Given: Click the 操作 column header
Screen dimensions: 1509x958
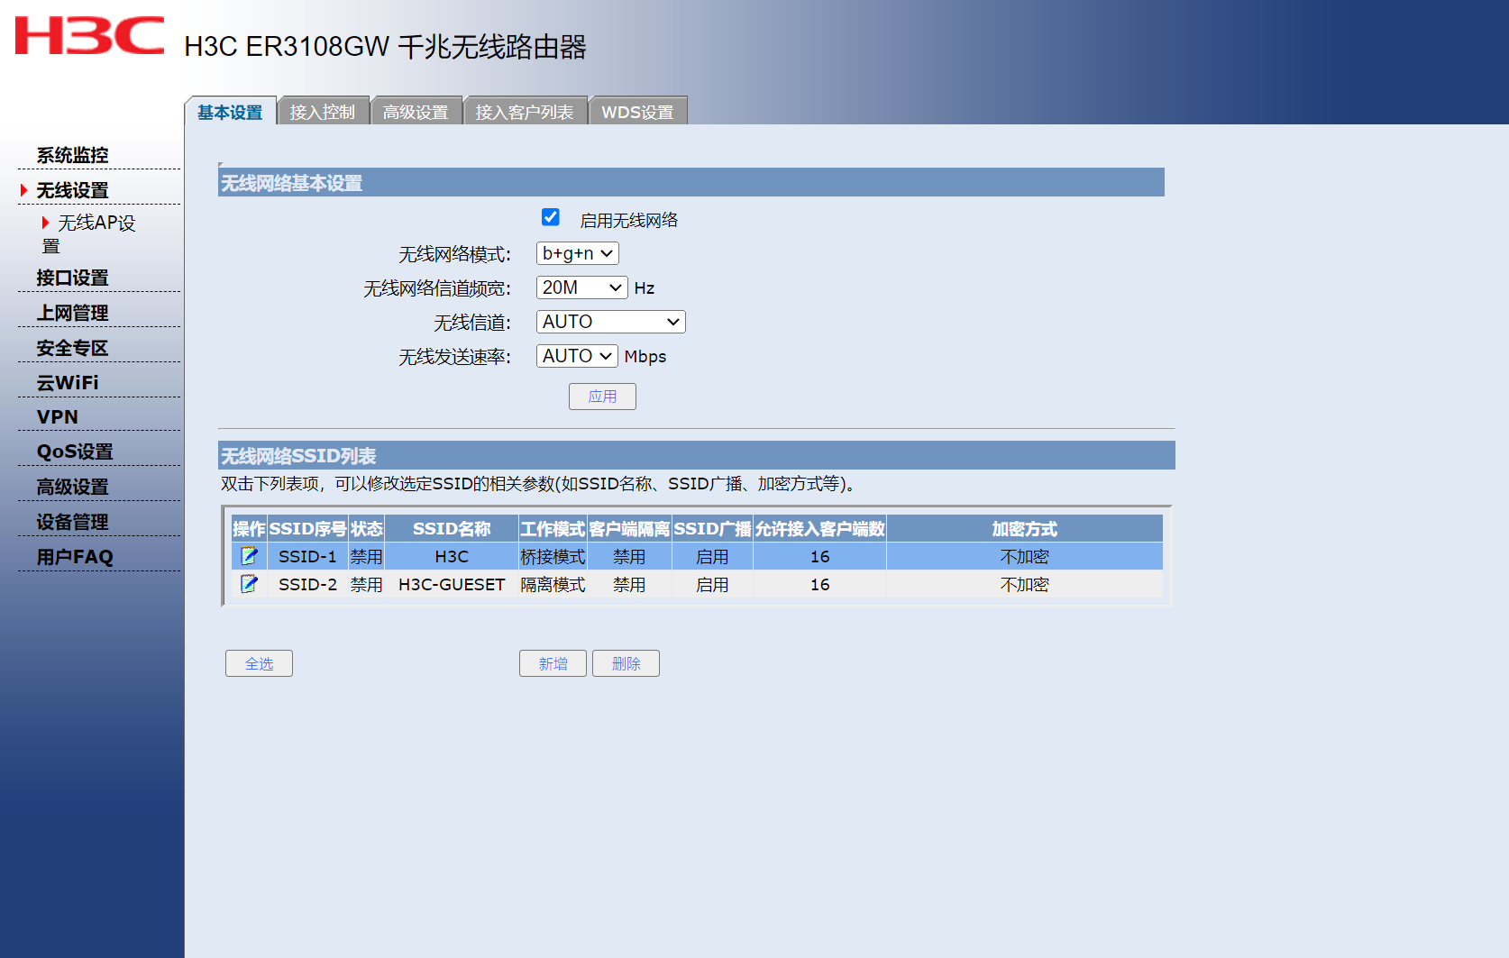Looking at the screenshot, I should (x=249, y=529).
